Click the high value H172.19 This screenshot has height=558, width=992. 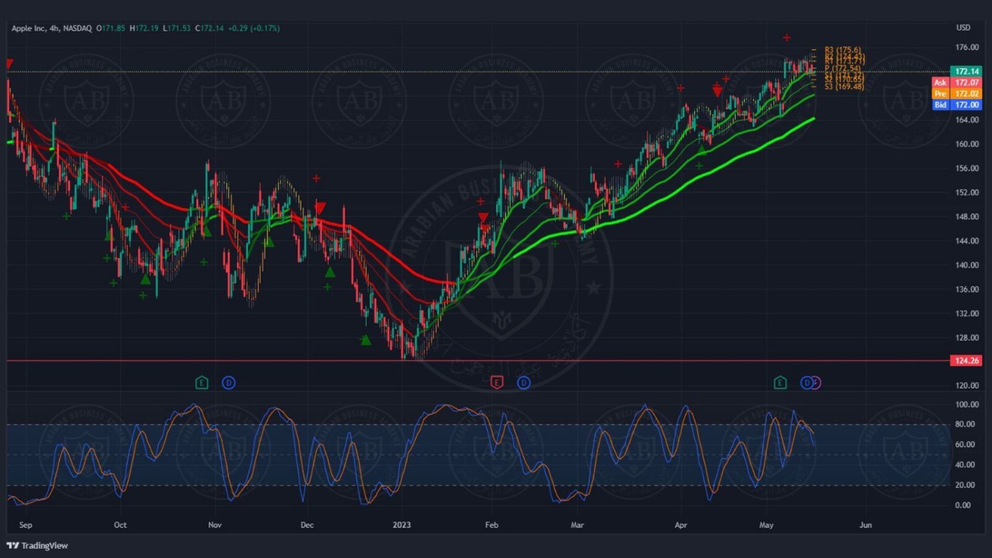point(144,28)
